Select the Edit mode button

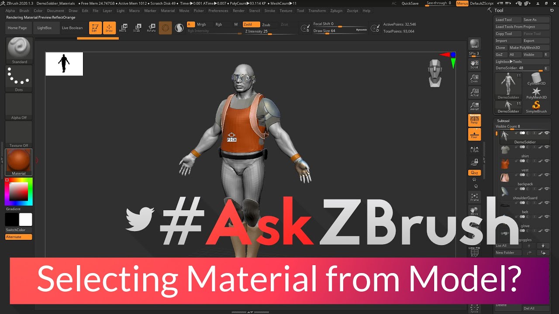tap(94, 28)
